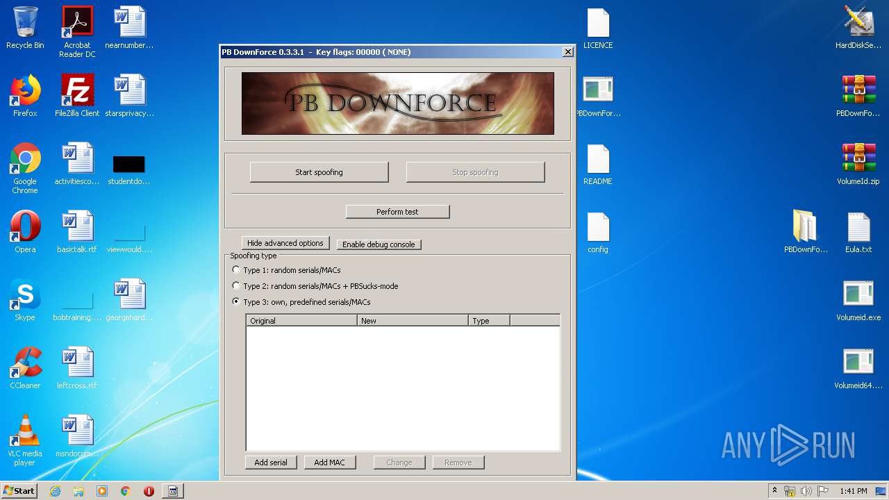Screen dimensions: 889x500
Task: Launch Google Chrome desktop shortcut
Action: click(25, 168)
